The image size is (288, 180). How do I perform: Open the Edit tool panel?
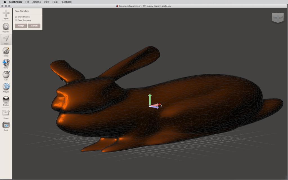pos(6,75)
